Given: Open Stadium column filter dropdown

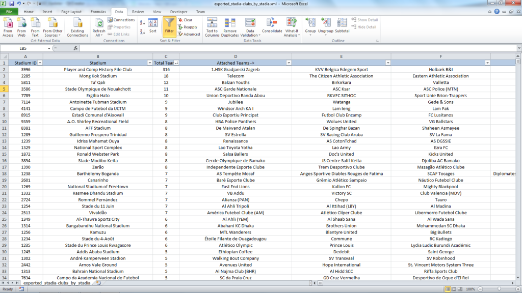Looking at the screenshot, I should tap(149, 63).
